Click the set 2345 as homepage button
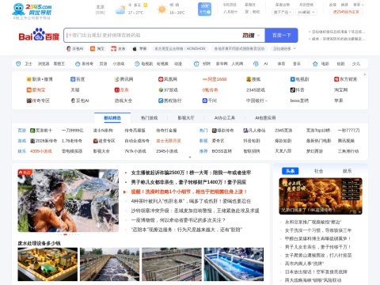This screenshot has width=380, height=285. (x=346, y=12)
